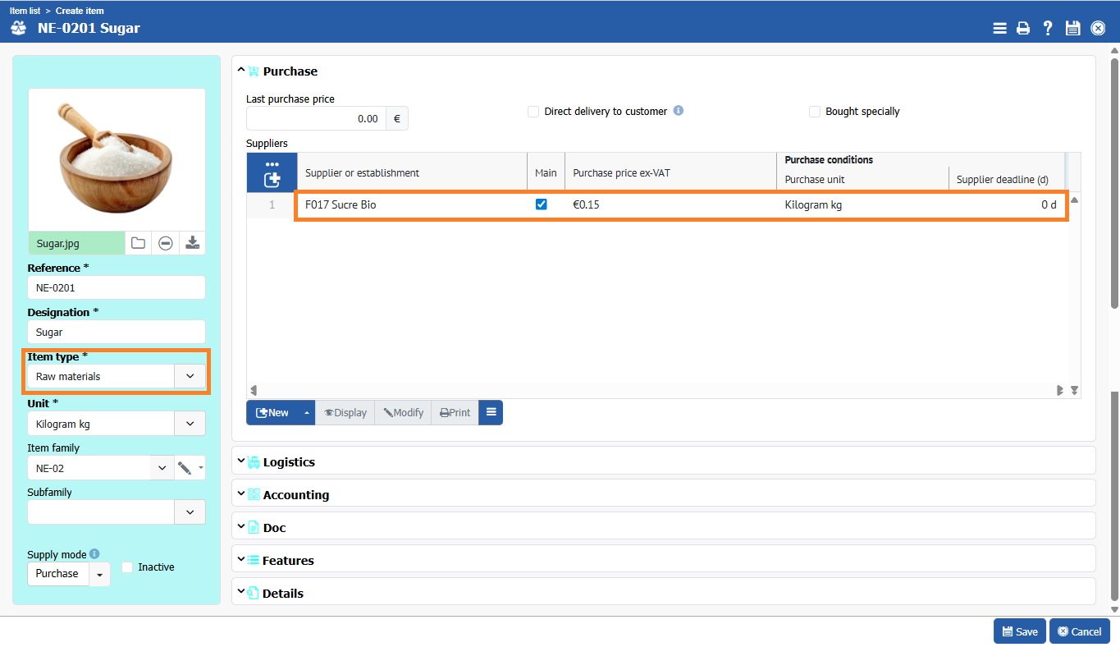Remove the Sugar.jpg image with minus icon
The image size is (1120, 647).
coord(165,243)
